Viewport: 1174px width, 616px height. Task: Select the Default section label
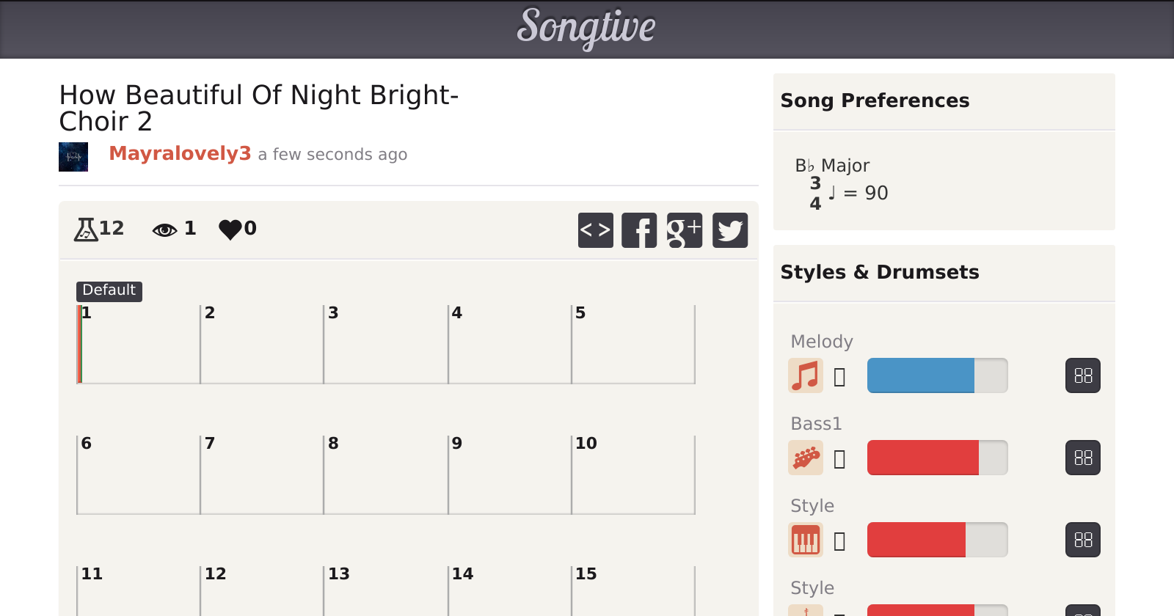click(109, 290)
